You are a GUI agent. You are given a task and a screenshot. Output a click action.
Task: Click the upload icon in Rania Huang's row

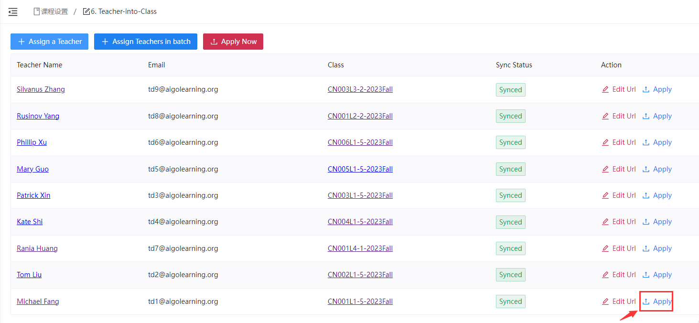pyautogui.click(x=646, y=248)
